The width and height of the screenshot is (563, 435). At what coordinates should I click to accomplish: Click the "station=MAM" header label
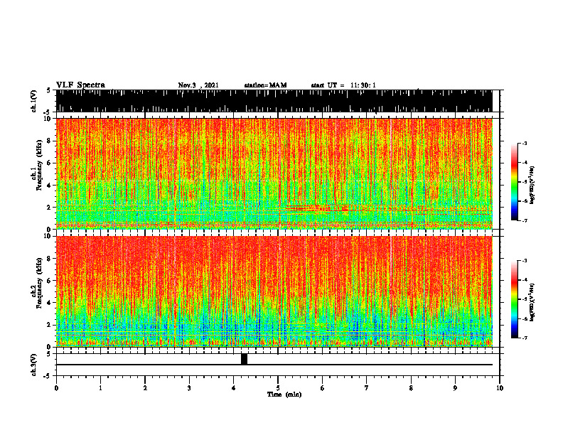265,85
